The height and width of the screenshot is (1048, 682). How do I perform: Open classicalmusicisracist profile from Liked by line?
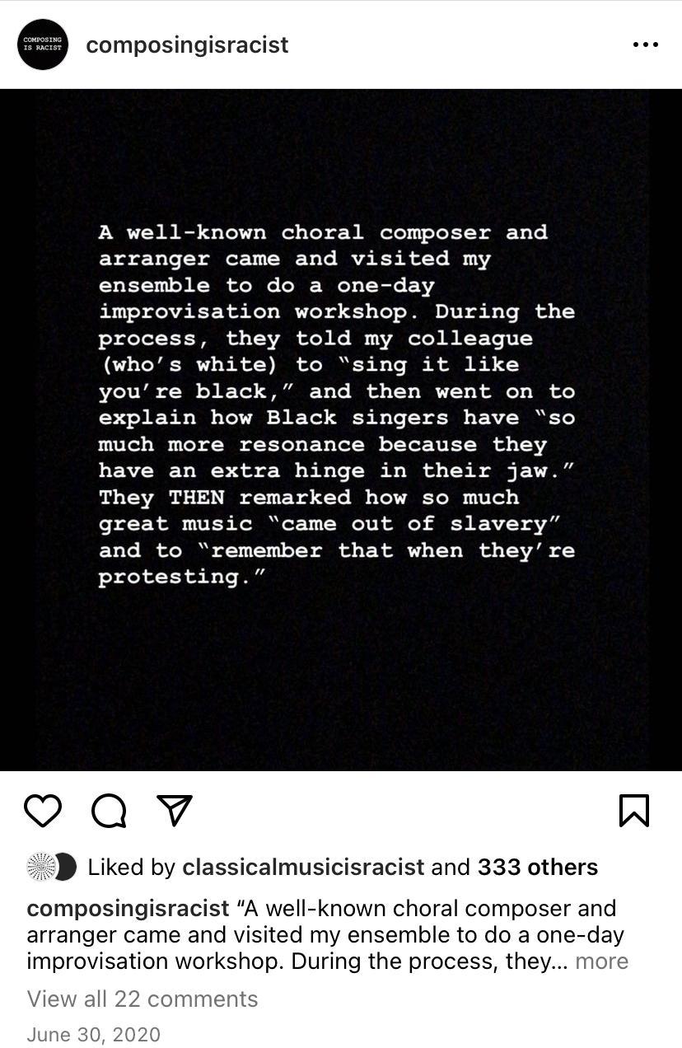coord(303,867)
